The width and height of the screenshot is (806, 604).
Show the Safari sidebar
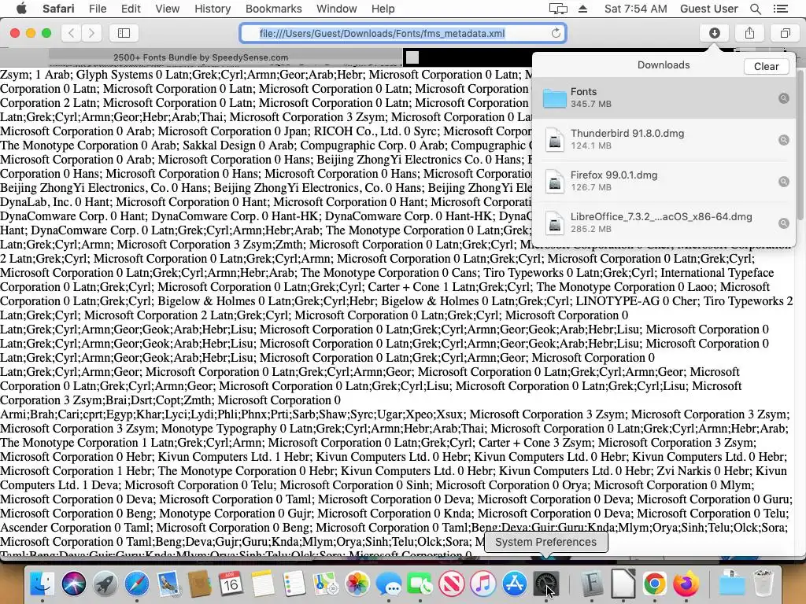tap(124, 33)
